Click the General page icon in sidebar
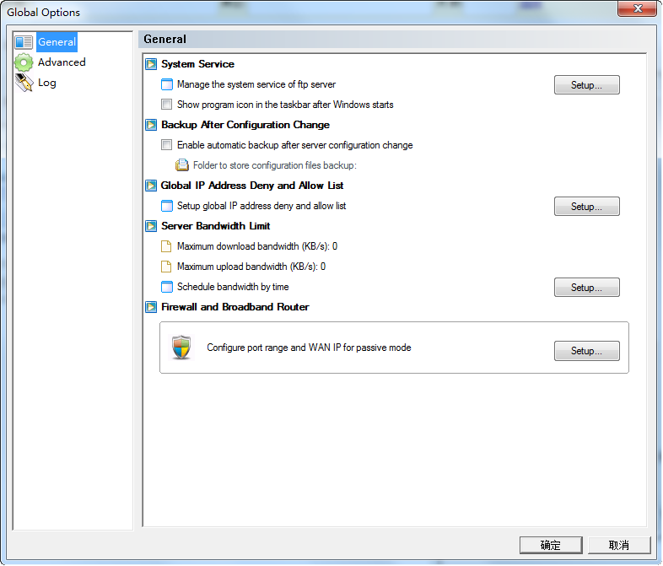 coord(24,42)
